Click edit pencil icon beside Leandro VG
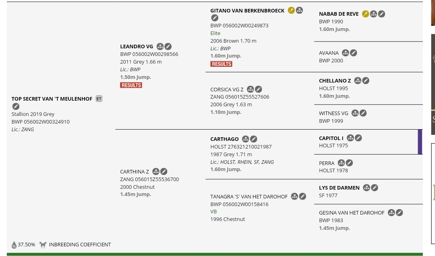Screen dimensions: 435x256 (x=168, y=46)
